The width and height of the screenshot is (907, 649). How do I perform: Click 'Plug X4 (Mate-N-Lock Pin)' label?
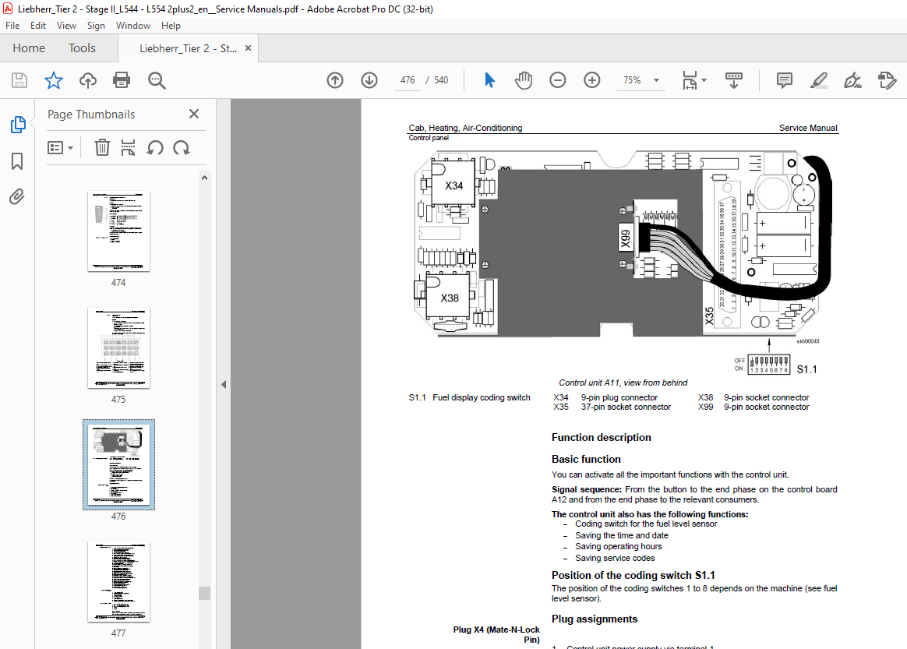pos(496,634)
